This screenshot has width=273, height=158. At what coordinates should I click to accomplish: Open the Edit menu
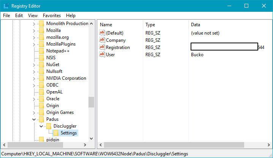(19, 16)
